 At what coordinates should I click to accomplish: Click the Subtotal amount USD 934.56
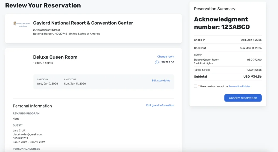[252, 77]
